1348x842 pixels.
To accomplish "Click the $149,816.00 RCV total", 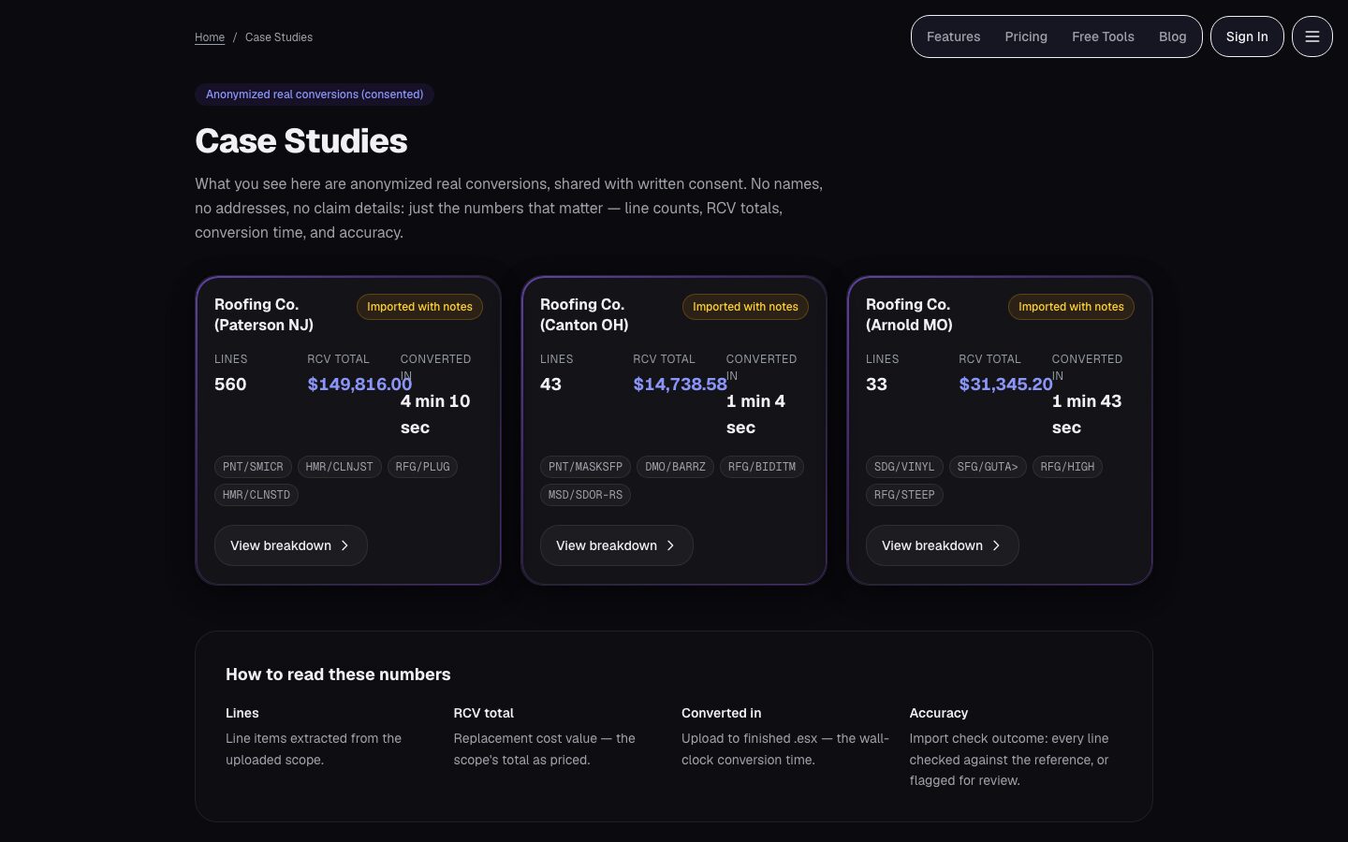I will click(x=359, y=385).
